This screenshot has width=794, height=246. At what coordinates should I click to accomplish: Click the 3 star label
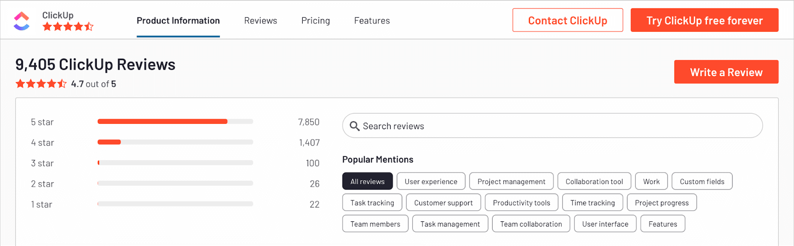(x=42, y=163)
